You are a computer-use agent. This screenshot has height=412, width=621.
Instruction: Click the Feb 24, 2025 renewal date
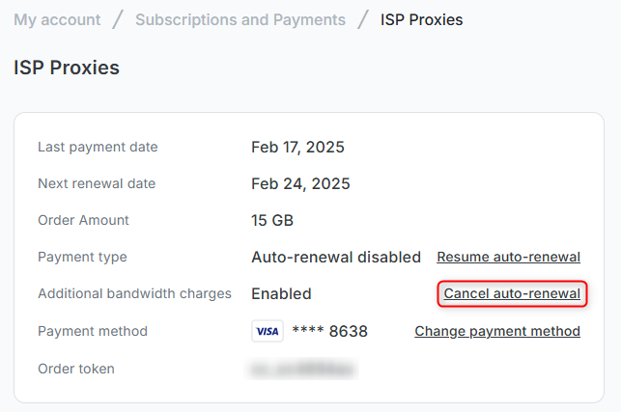300,183
